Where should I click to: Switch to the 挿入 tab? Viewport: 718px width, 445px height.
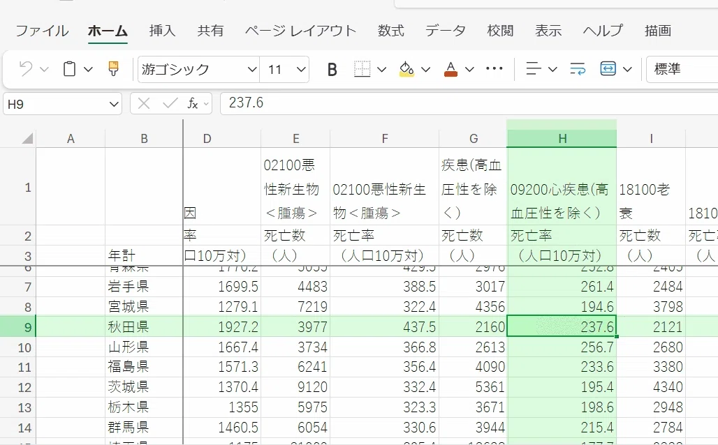pos(163,31)
